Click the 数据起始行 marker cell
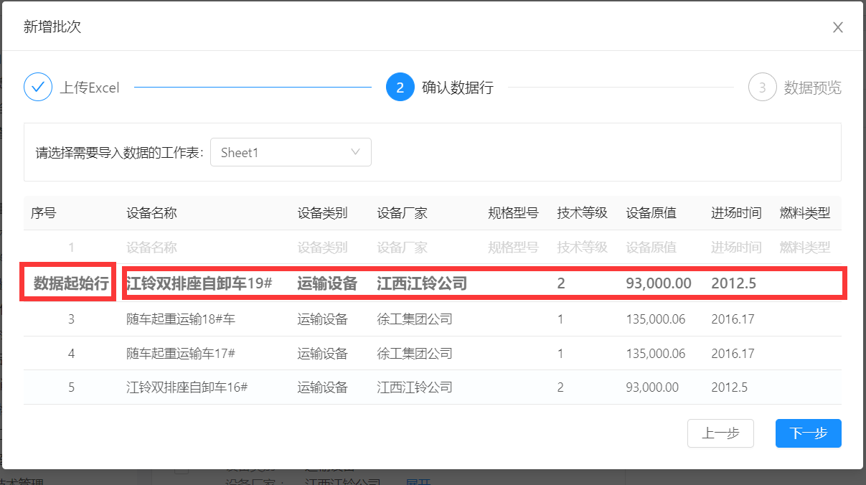 [70, 283]
